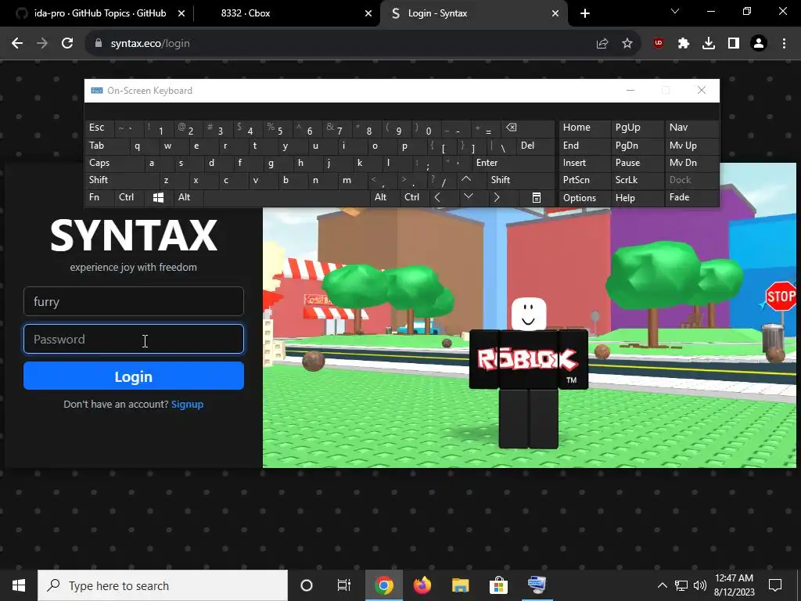
Task: Click the space bar on On-Screen Keyboard
Action: pos(286,198)
